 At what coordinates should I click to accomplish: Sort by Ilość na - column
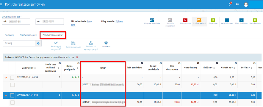tap(251, 68)
